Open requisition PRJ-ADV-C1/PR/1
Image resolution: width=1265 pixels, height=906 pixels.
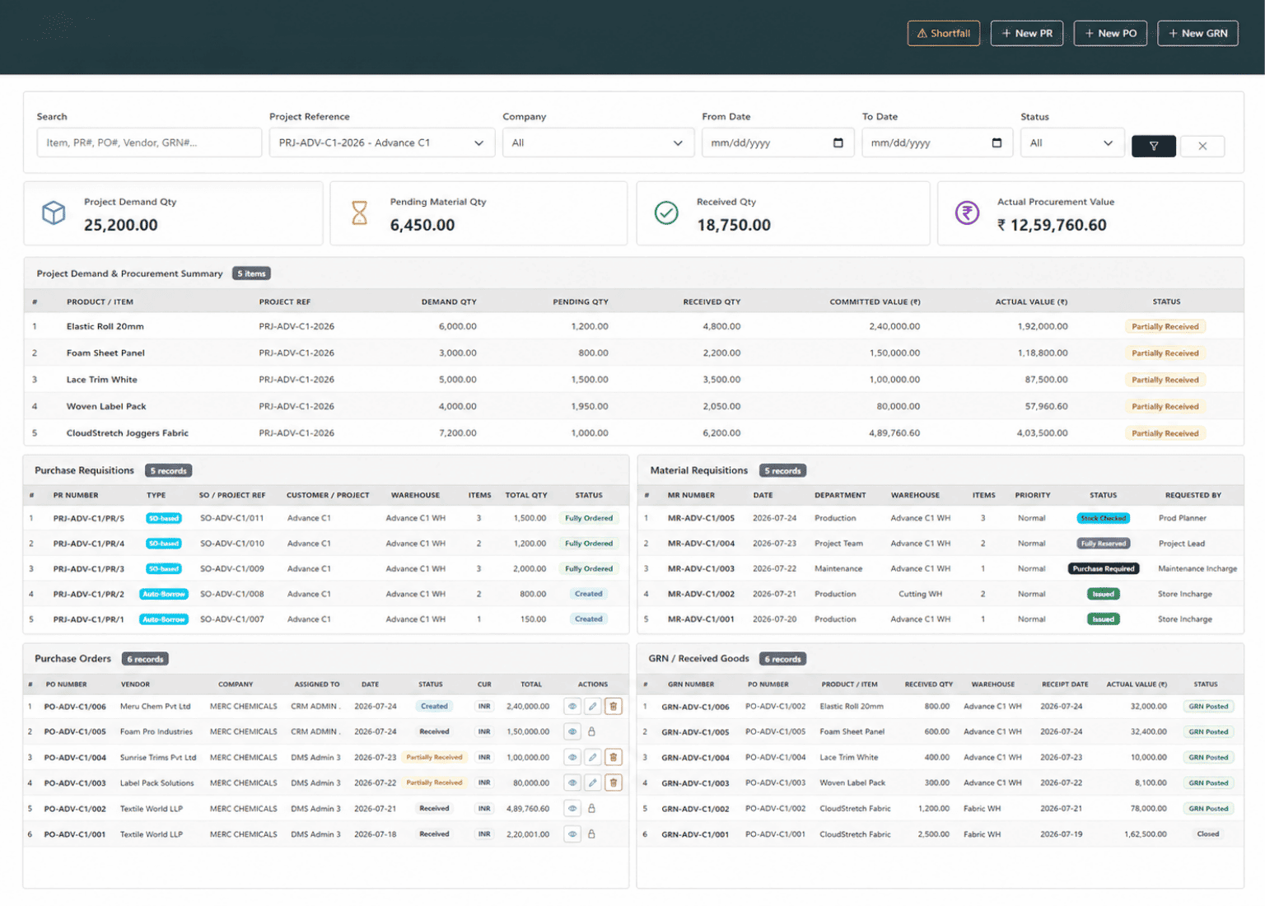coord(89,619)
